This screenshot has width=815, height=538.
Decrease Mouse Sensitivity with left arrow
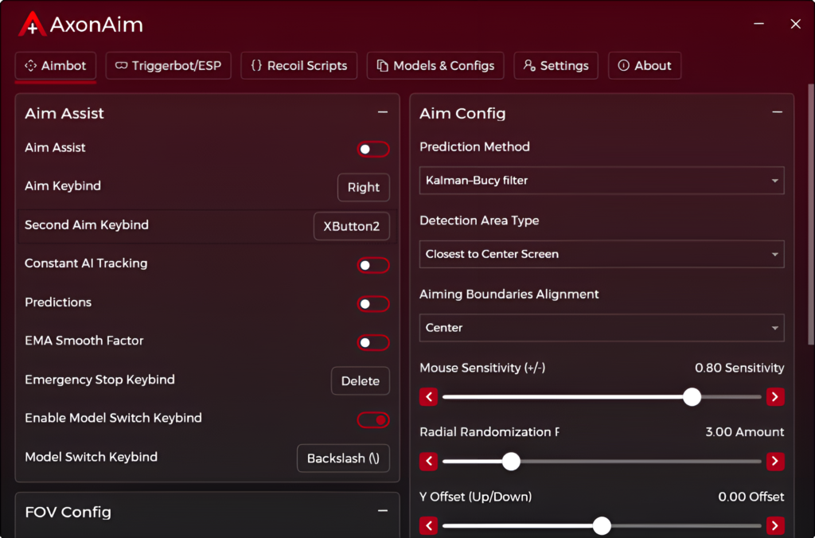pyautogui.click(x=428, y=397)
